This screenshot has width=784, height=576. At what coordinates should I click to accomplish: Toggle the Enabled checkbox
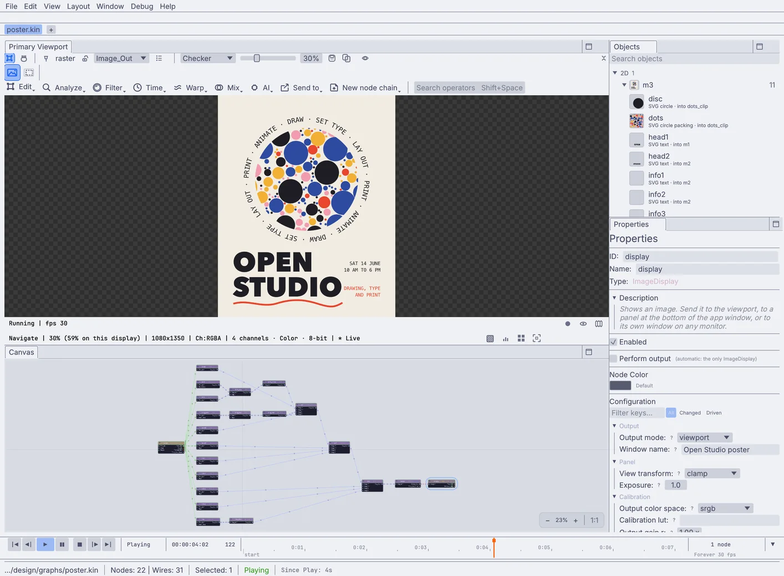click(x=613, y=342)
